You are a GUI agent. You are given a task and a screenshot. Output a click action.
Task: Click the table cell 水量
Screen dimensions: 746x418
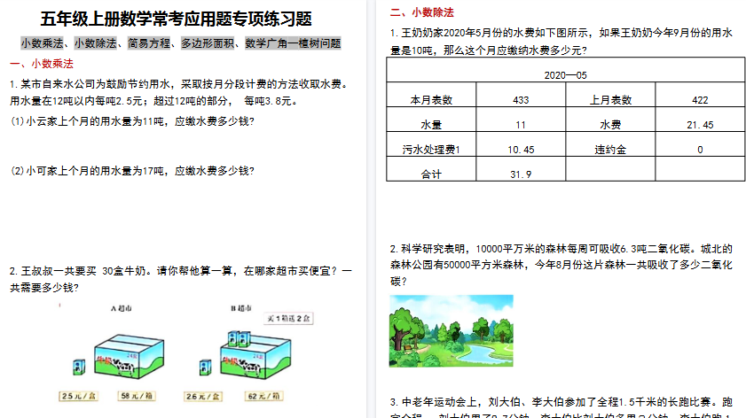tap(431, 120)
